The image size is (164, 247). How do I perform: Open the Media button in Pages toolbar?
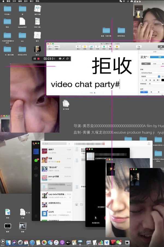pos(110,47)
